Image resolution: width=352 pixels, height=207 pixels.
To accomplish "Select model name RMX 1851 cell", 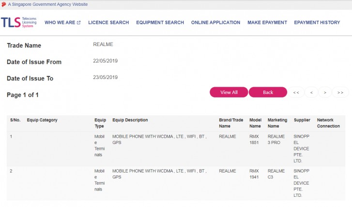I will coord(254,140).
